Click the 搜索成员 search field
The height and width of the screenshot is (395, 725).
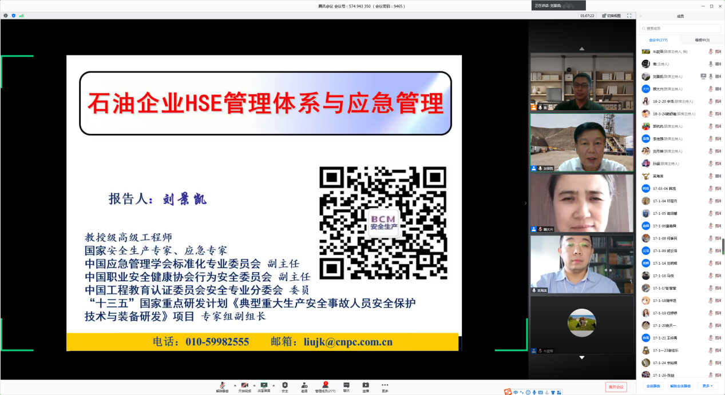681,28
